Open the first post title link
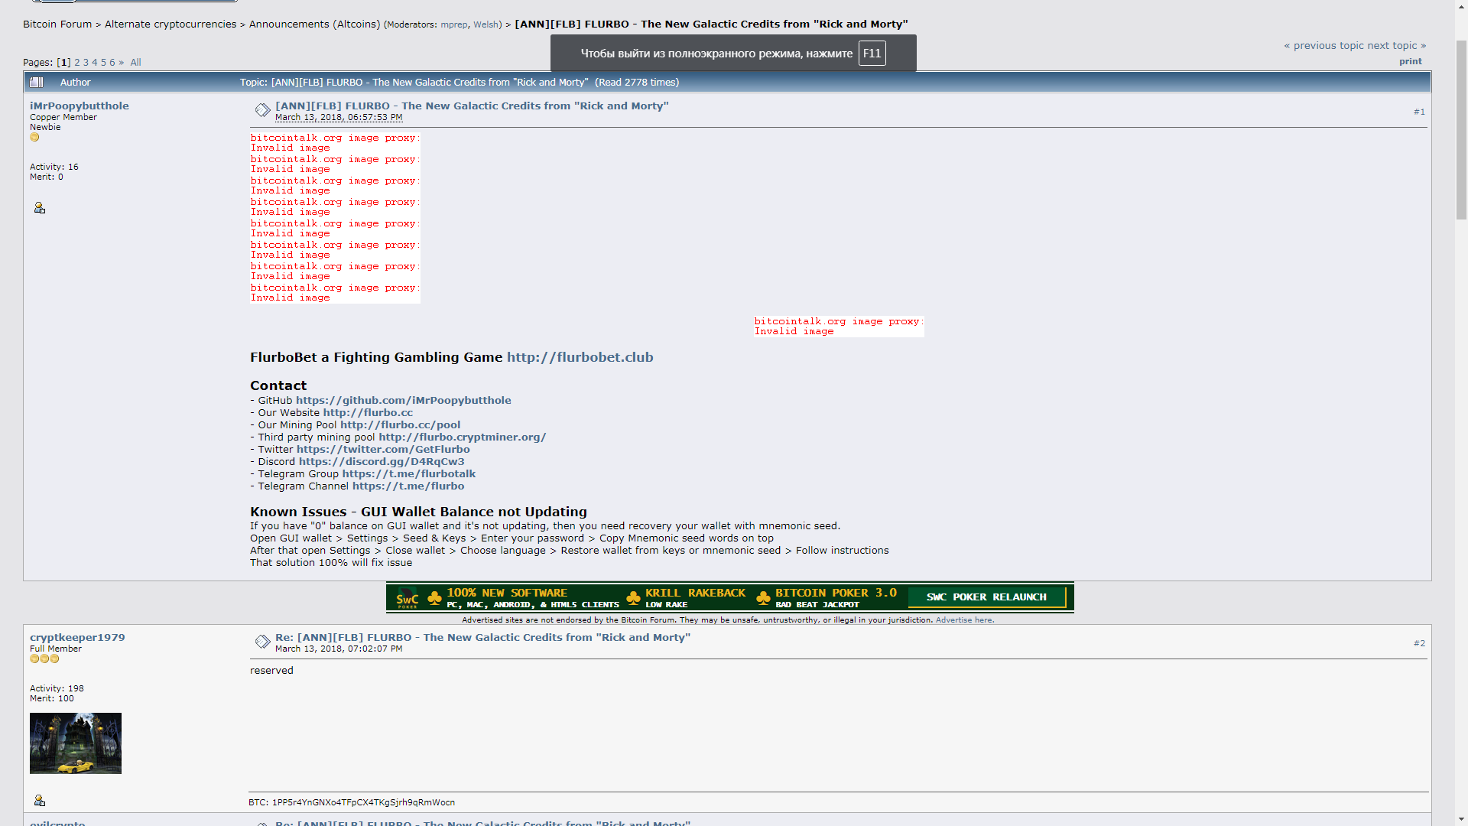Viewport: 1468px width, 826px height. click(472, 106)
